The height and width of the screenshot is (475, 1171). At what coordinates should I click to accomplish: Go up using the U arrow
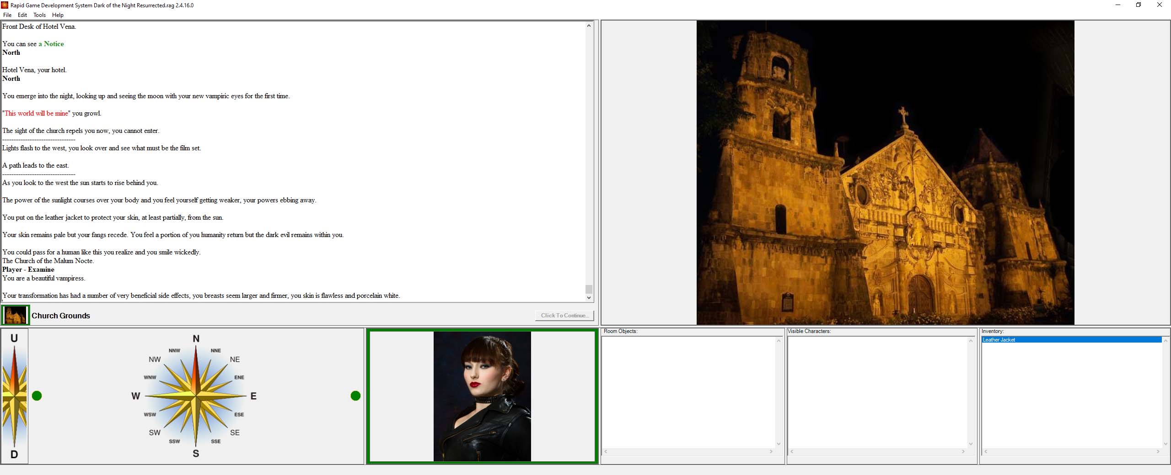pyautogui.click(x=14, y=338)
